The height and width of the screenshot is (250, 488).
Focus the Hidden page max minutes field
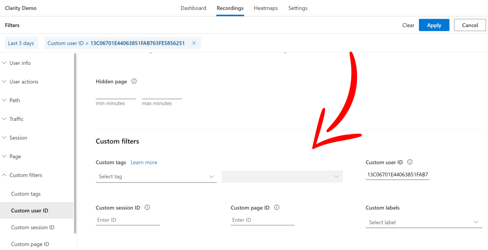pyautogui.click(x=162, y=95)
